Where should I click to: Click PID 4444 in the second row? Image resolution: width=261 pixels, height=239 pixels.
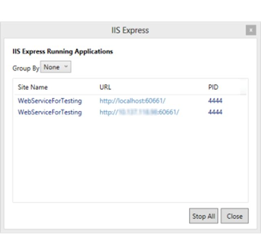pos(215,112)
